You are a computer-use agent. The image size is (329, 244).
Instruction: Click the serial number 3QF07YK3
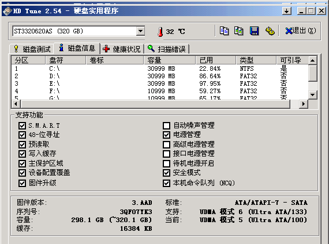point(136,212)
